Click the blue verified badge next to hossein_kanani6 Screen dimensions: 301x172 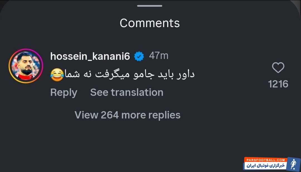[x=139, y=56]
